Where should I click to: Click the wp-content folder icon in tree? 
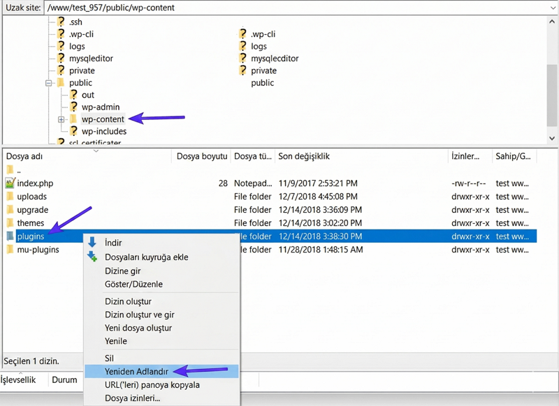(x=73, y=119)
